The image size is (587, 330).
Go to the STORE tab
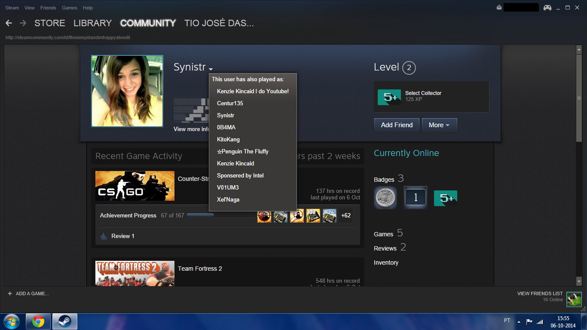pyautogui.click(x=50, y=23)
